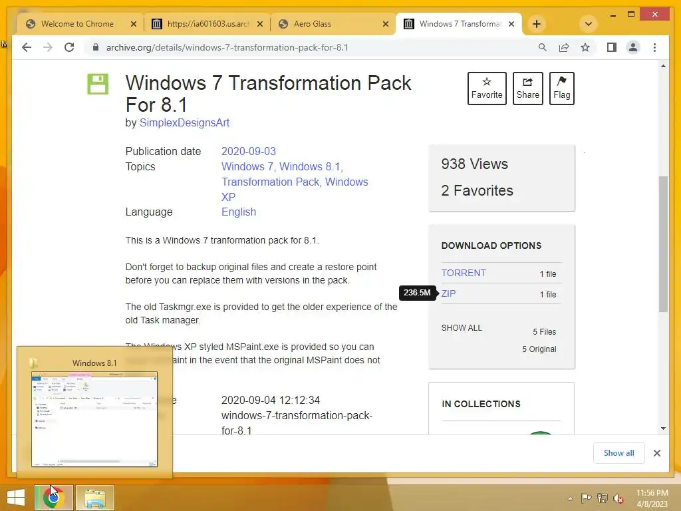Open the Windows Start button
681x511 pixels.
tap(16, 498)
